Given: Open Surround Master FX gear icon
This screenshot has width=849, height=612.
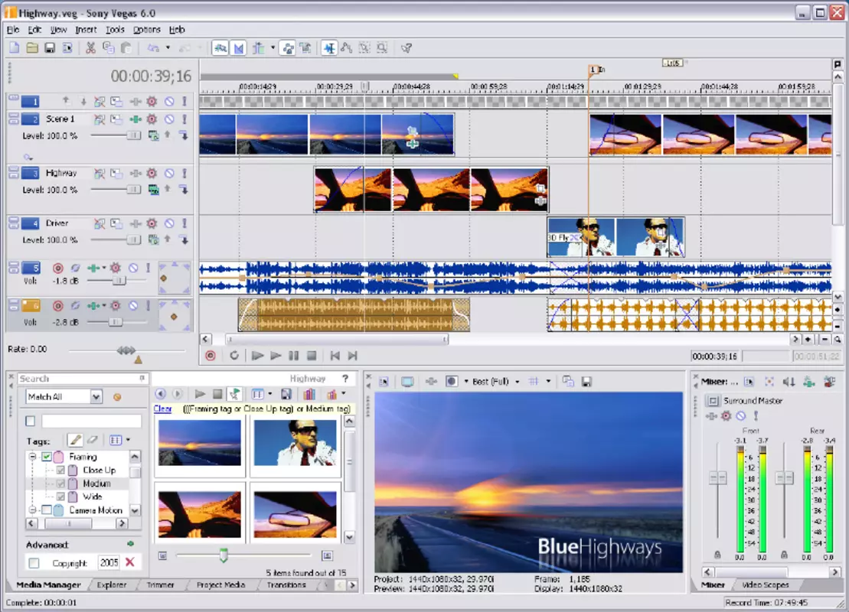Looking at the screenshot, I should (x=726, y=415).
